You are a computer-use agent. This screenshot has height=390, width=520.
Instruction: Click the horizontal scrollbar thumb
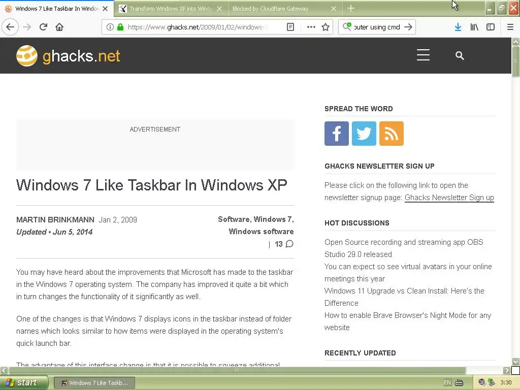pyautogui.click(x=237, y=370)
